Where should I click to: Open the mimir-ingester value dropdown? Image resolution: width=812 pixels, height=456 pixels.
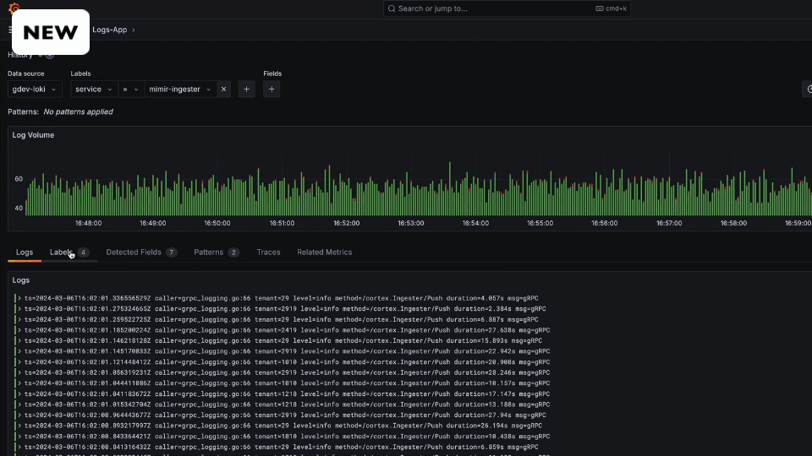click(x=179, y=89)
